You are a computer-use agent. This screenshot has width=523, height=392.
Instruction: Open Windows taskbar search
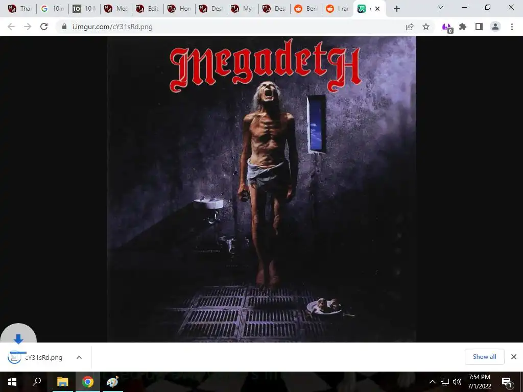coord(37,381)
